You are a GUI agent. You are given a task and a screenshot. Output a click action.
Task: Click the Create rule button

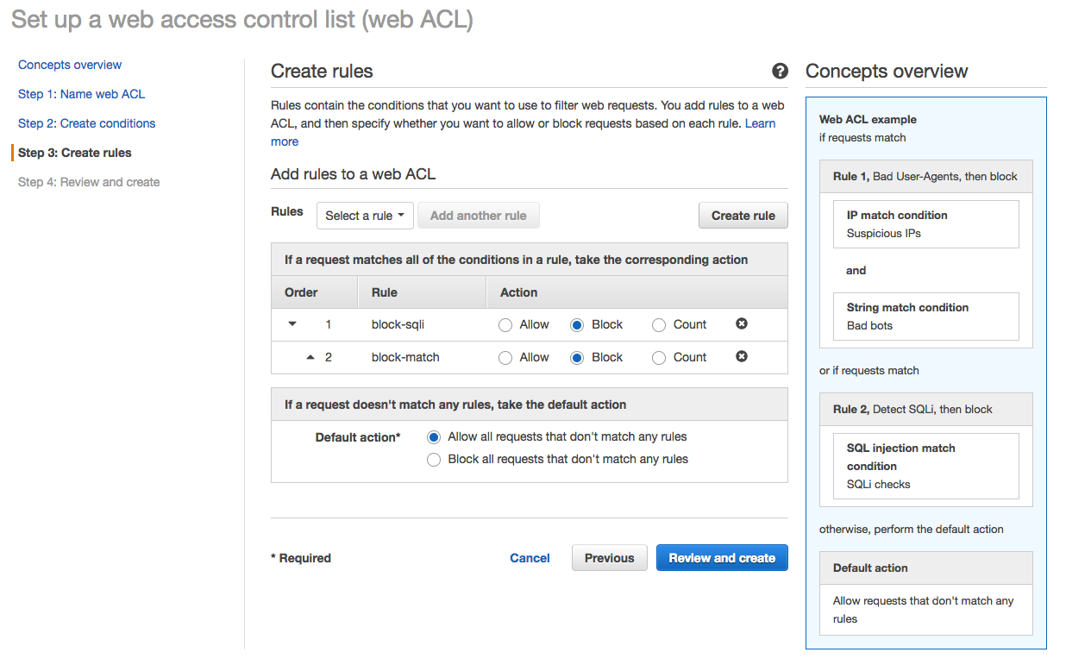click(743, 215)
